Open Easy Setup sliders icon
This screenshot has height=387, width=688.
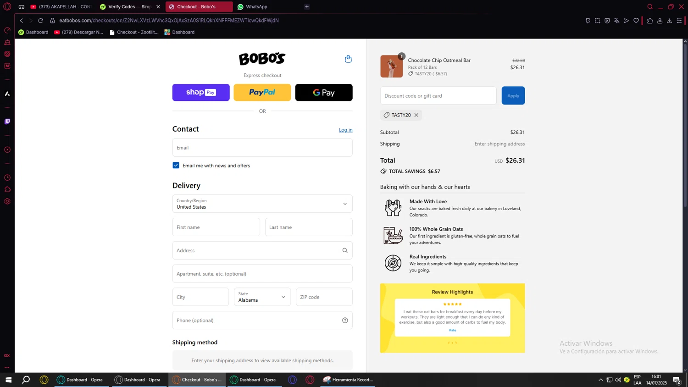point(679,21)
